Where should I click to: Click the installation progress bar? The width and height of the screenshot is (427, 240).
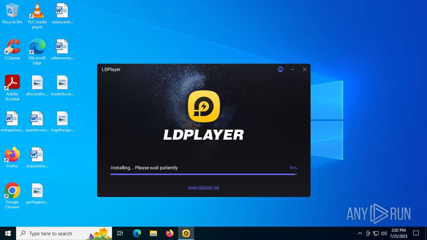[204, 174]
